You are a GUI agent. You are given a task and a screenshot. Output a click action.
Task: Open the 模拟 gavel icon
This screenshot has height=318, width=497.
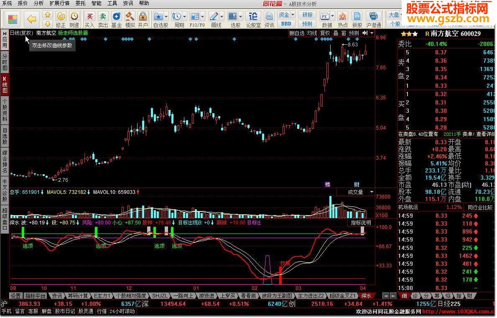pyautogui.click(x=130, y=16)
